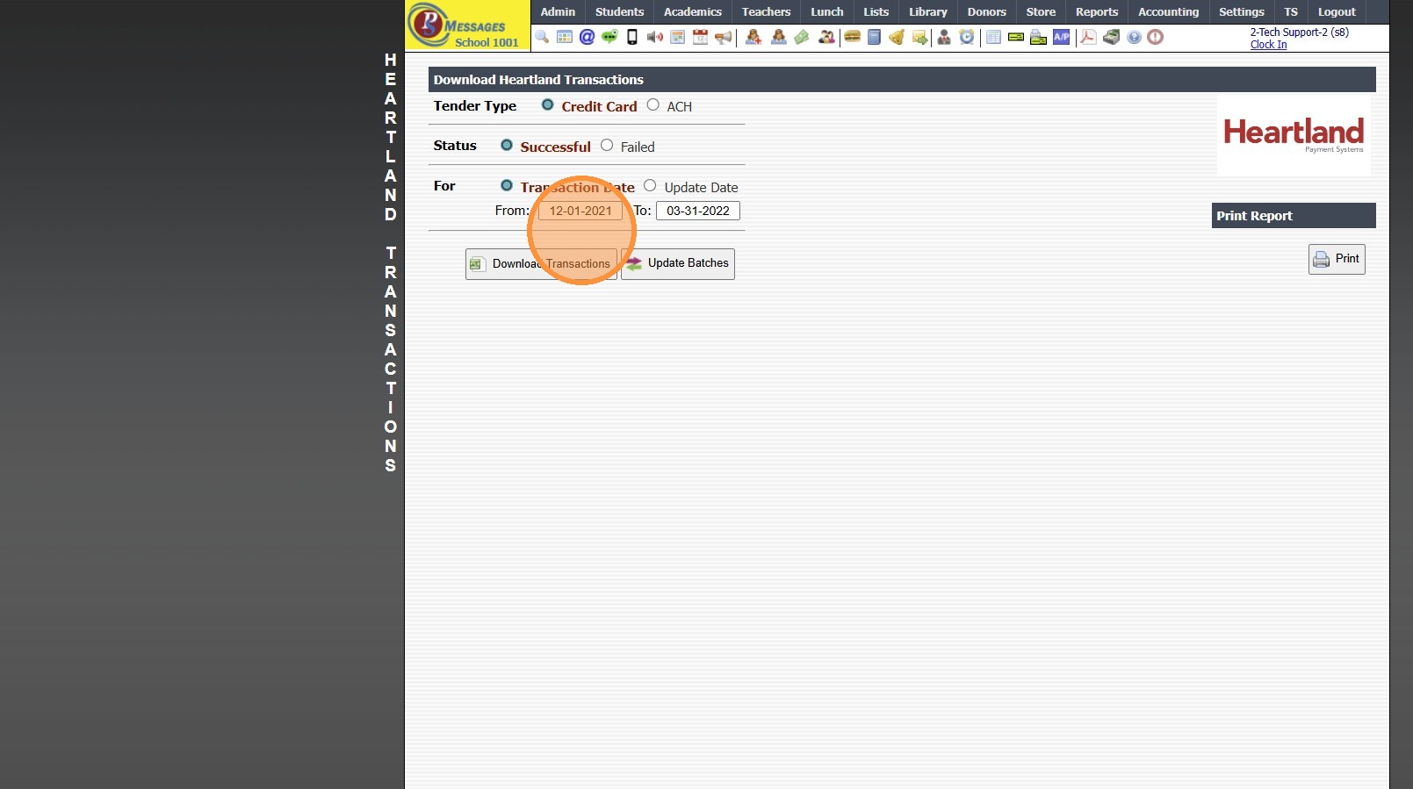The width and height of the screenshot is (1413, 789).
Task: Click the Print report button
Action: point(1337,259)
